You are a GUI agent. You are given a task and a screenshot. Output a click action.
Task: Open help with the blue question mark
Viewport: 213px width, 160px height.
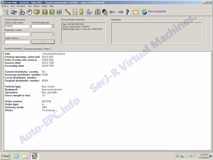tap(127, 12)
